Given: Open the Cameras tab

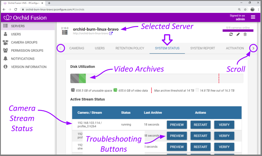Looking at the screenshot, I should [77, 48].
